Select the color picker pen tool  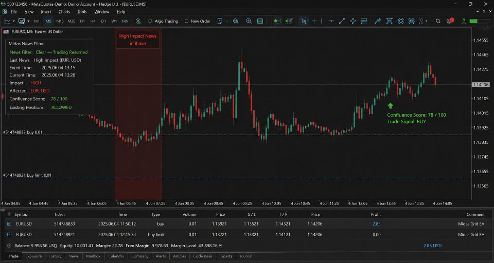point(378,21)
